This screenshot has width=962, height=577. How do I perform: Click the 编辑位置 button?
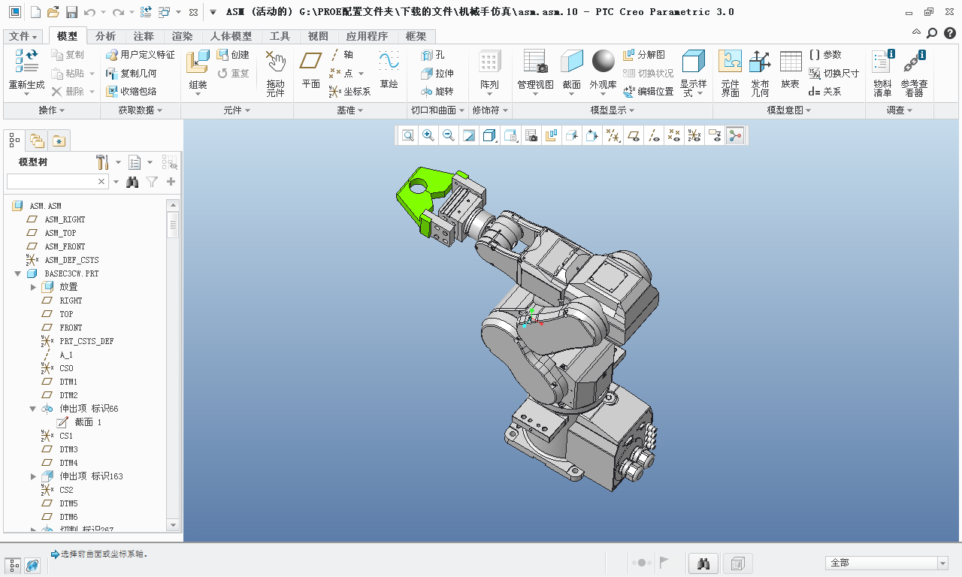(648, 91)
